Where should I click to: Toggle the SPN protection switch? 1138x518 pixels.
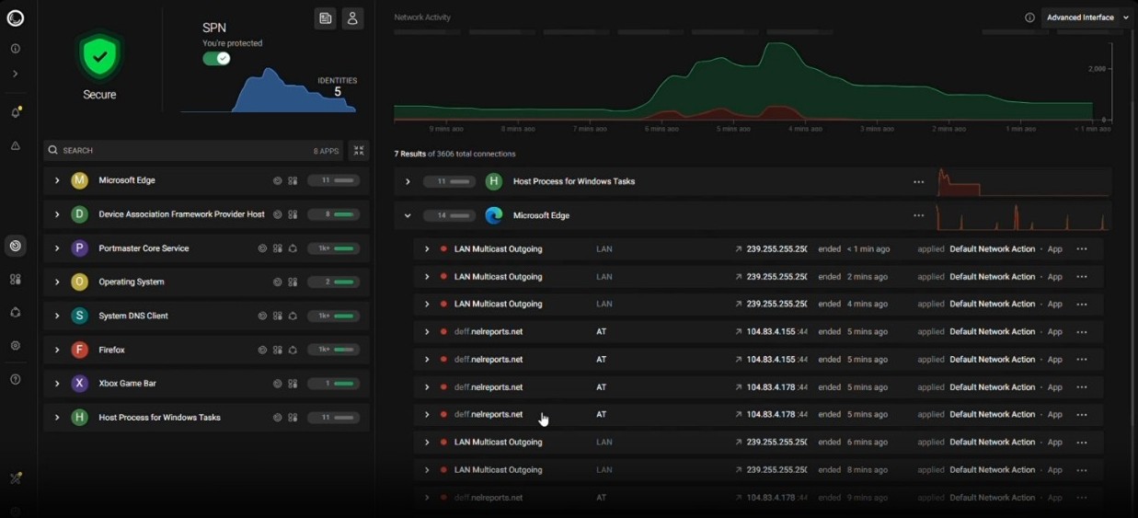(216, 58)
